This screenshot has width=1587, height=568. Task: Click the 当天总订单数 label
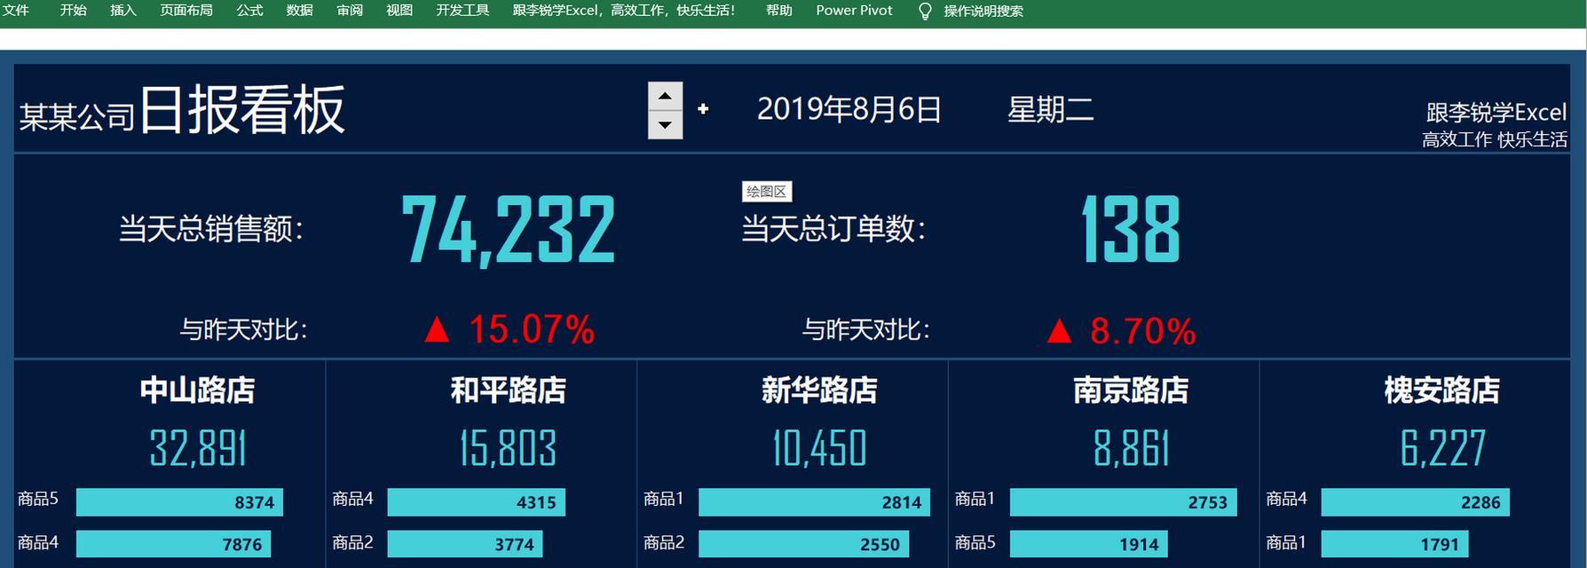pos(833,229)
